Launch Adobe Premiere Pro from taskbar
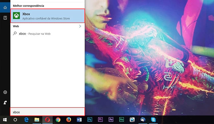The width and height of the screenshot is (214, 124). coord(100,119)
